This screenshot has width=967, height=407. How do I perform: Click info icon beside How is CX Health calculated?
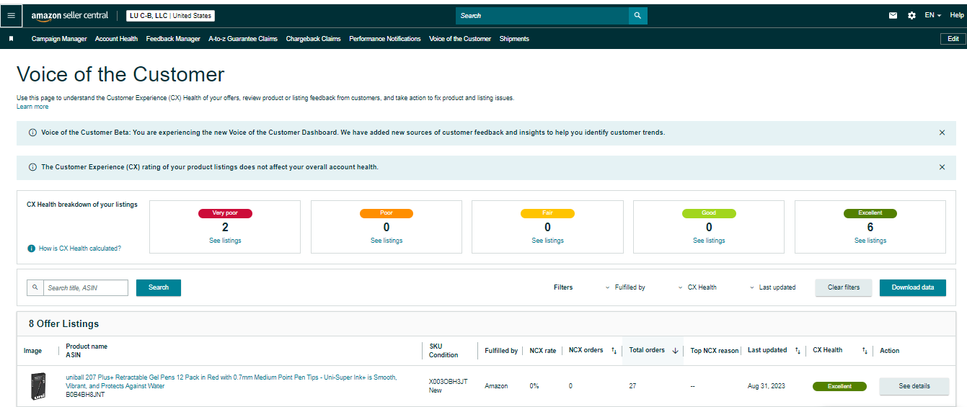(31, 249)
